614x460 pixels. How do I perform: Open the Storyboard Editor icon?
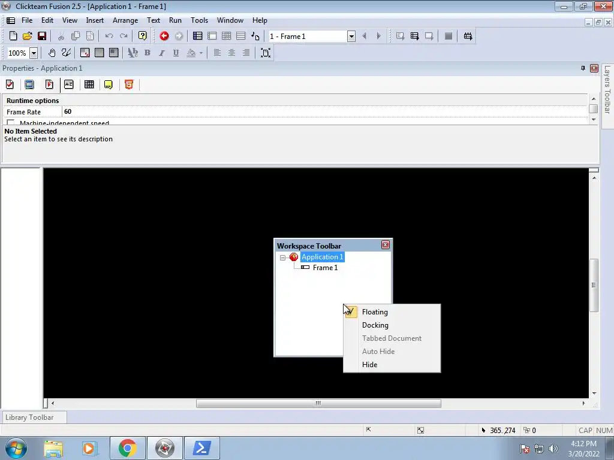pyautogui.click(x=198, y=37)
